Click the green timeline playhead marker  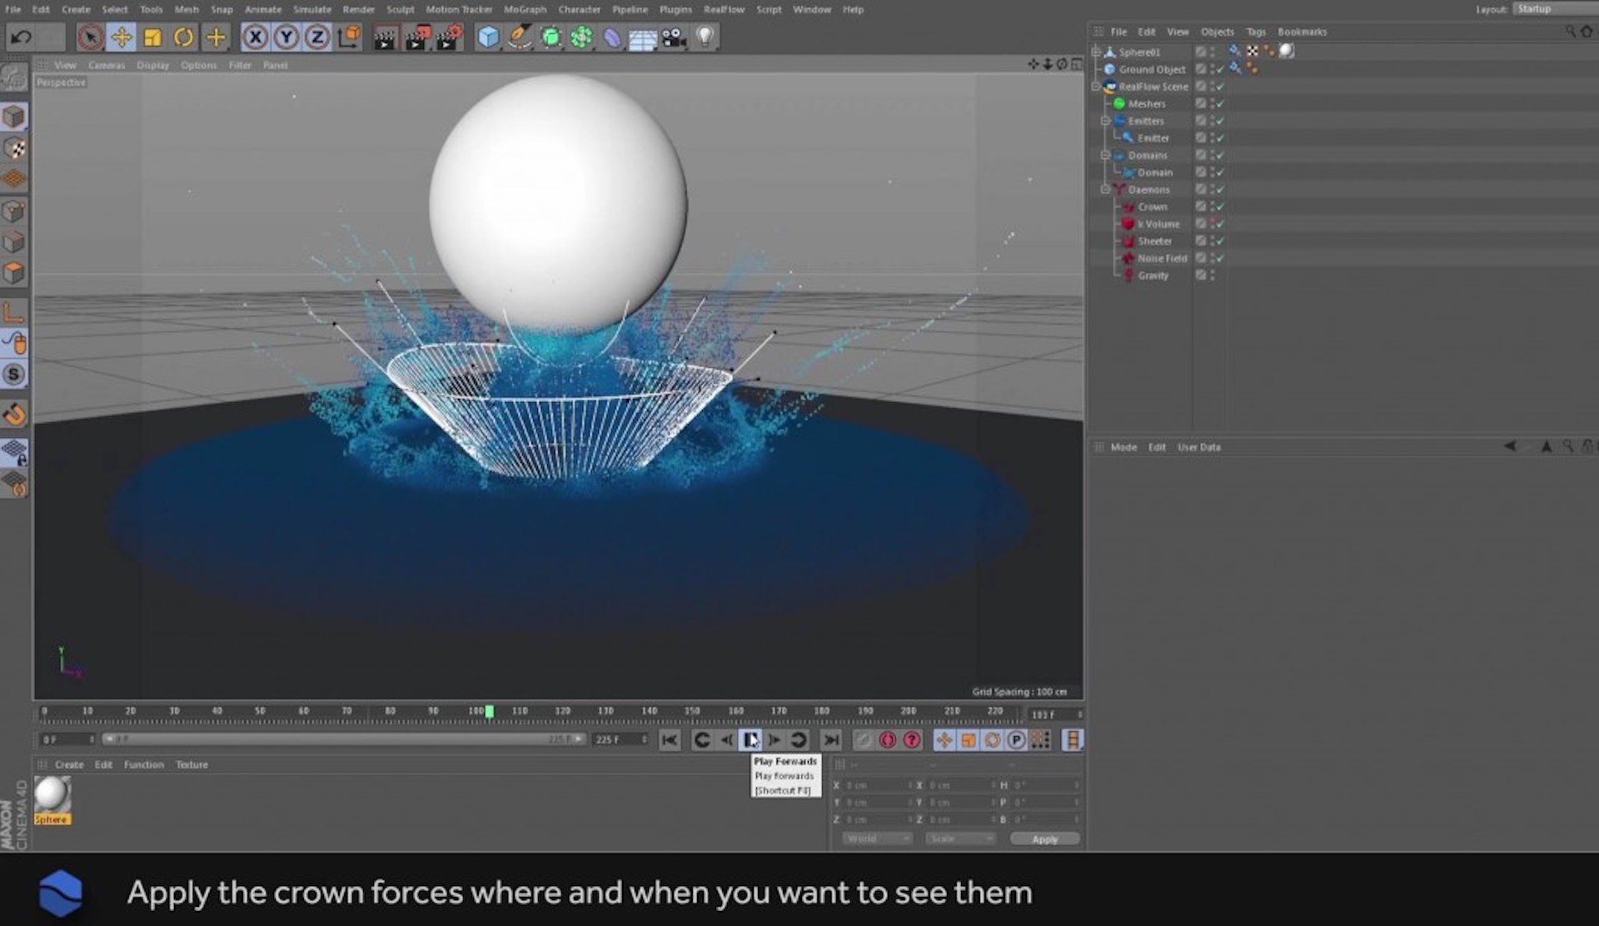pos(490,711)
